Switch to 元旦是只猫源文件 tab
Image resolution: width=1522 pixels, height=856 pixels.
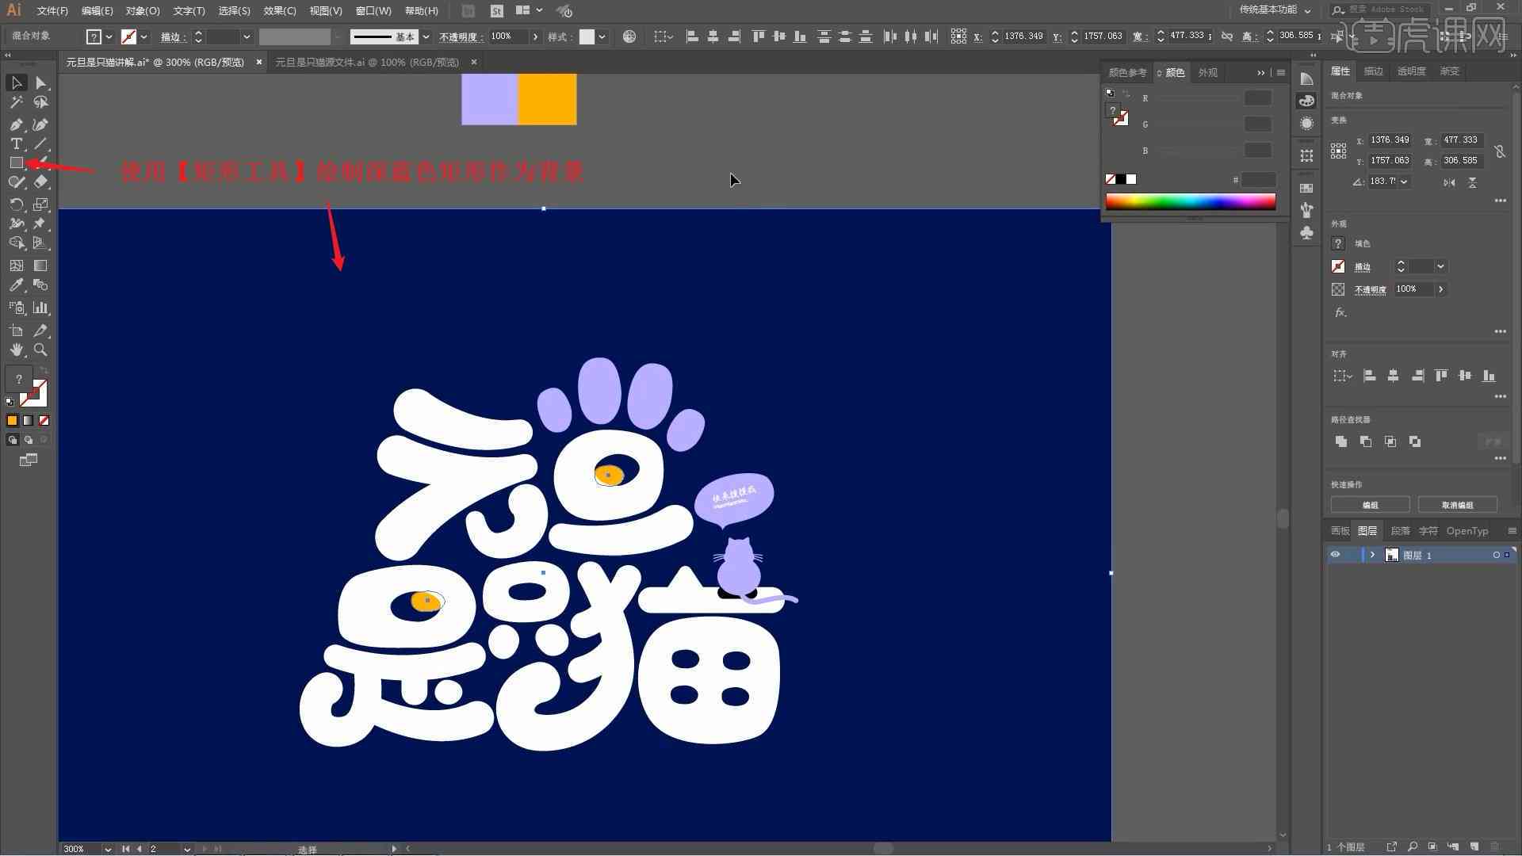click(366, 62)
